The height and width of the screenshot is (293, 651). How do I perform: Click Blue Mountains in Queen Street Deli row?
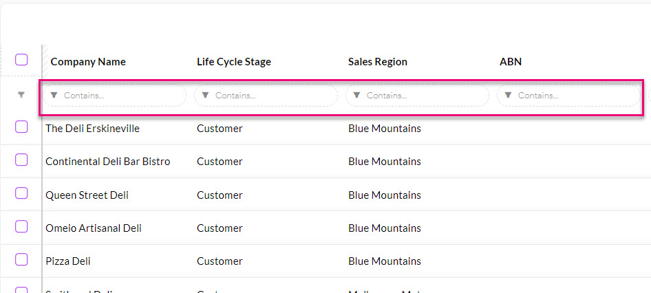coord(385,195)
